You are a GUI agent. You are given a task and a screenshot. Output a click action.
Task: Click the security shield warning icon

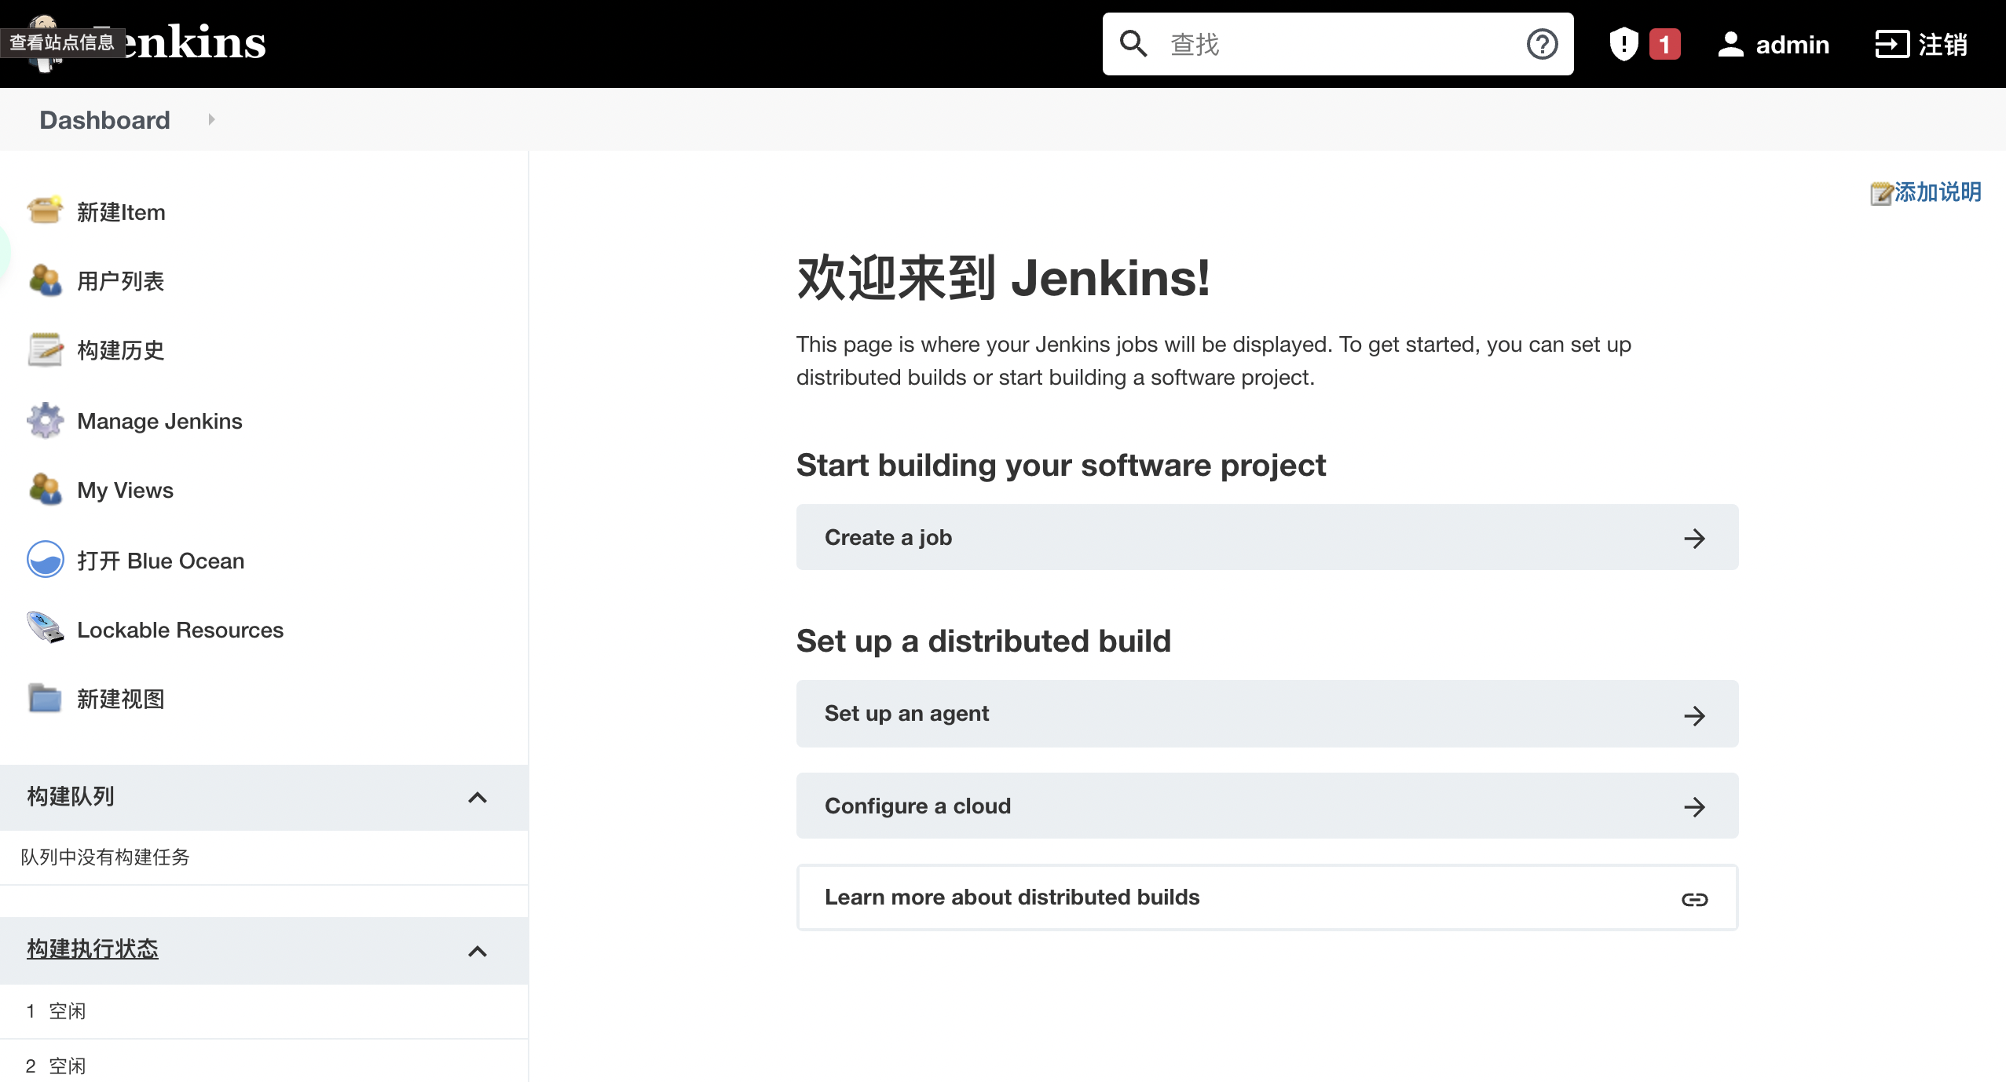click(x=1623, y=44)
